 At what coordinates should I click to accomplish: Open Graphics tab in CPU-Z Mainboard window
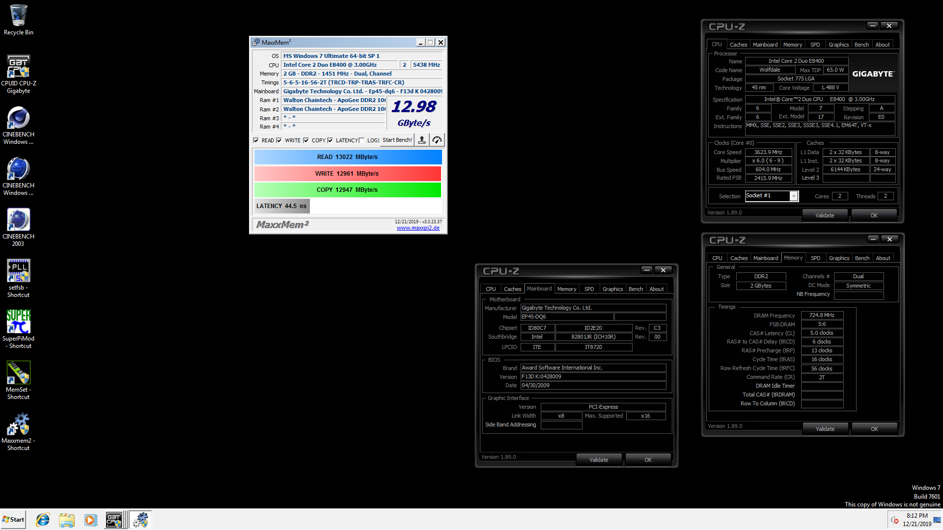[612, 289]
